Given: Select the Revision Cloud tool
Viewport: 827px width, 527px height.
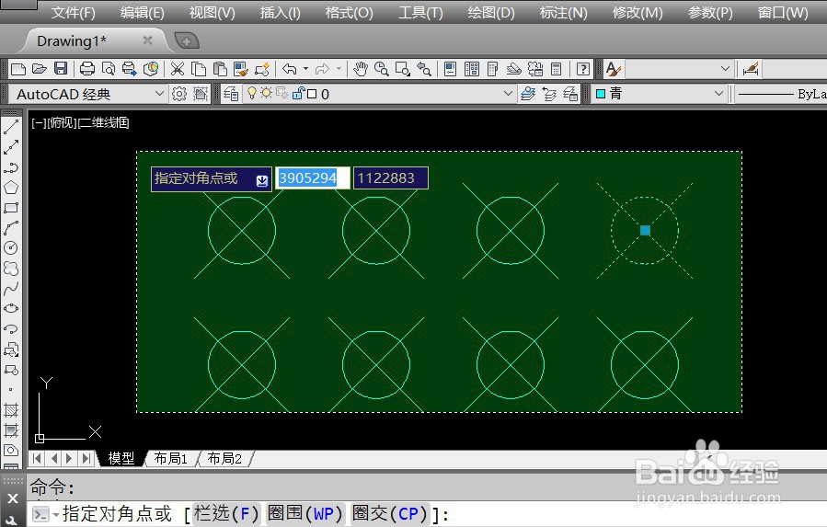Looking at the screenshot, I should tap(11, 268).
